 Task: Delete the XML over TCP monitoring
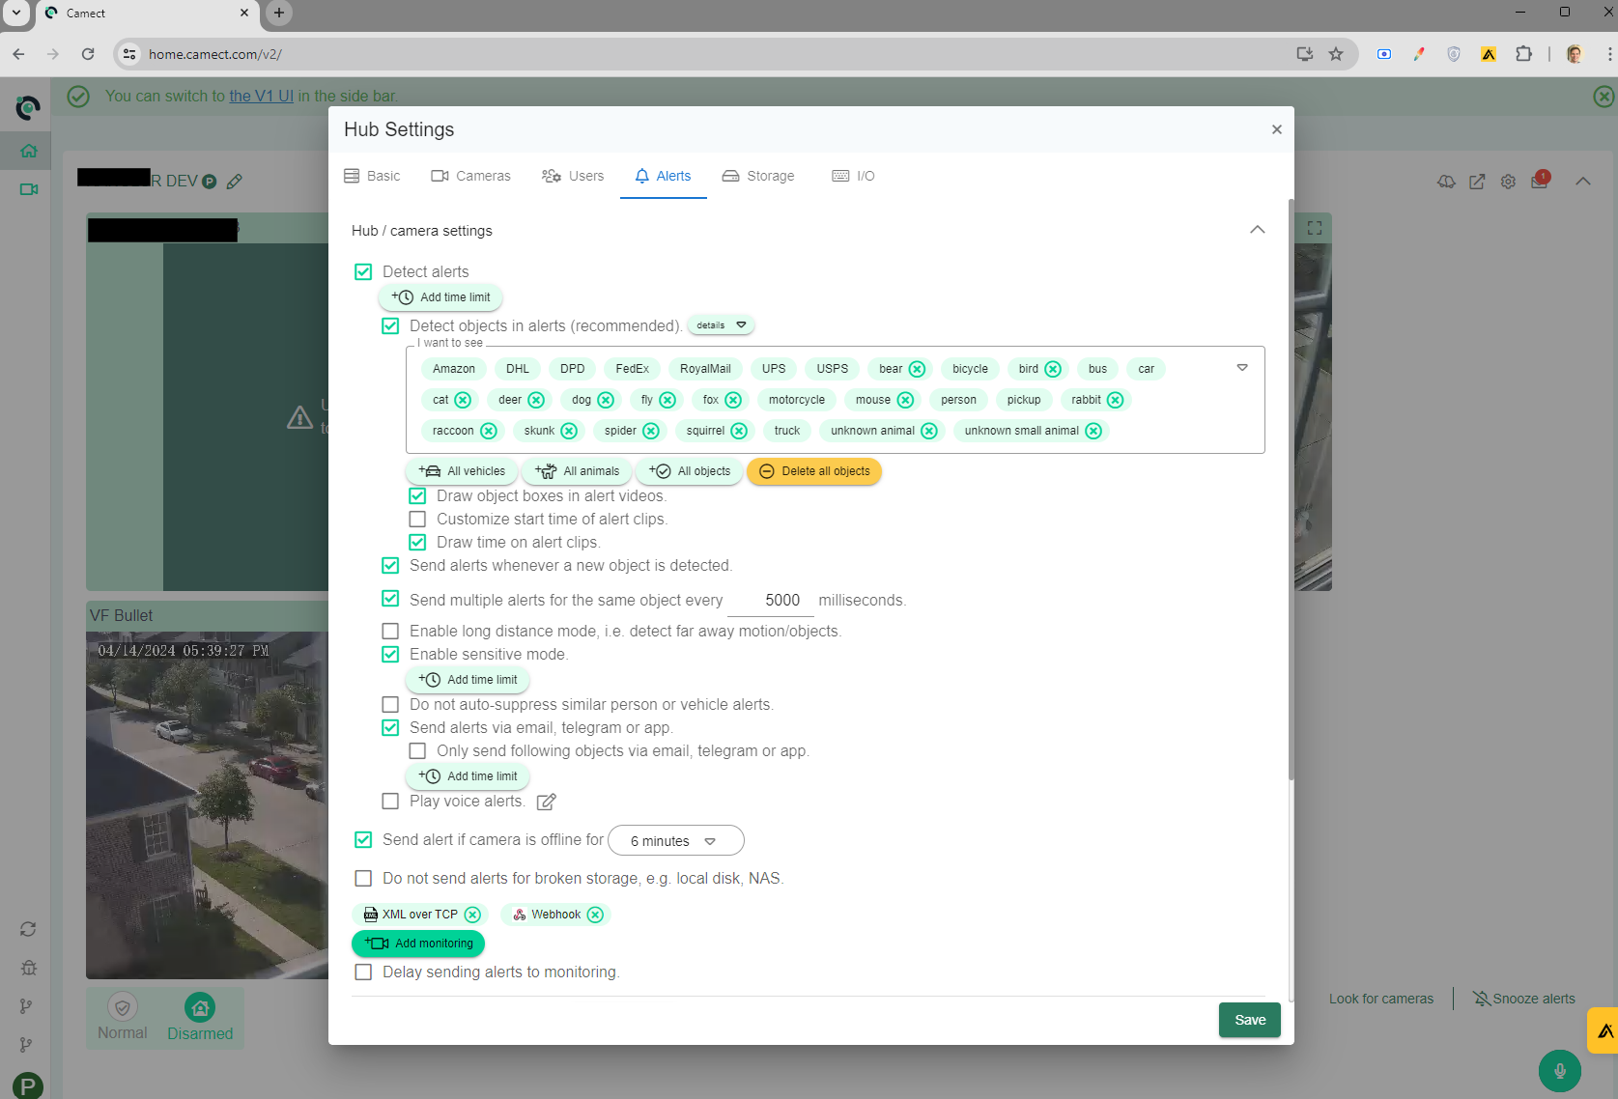(x=472, y=915)
